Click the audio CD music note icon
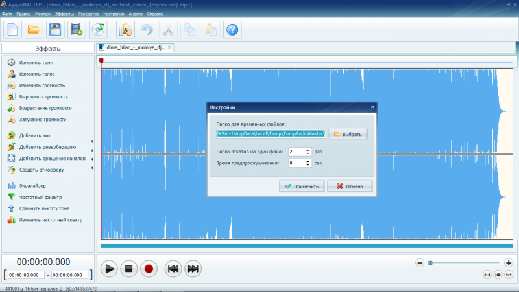The image size is (519, 292). point(98,29)
